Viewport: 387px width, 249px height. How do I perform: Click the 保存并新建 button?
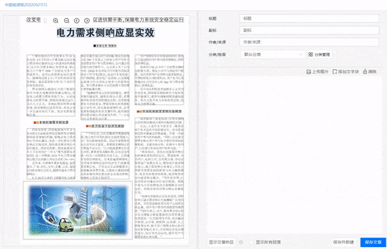click(343, 242)
